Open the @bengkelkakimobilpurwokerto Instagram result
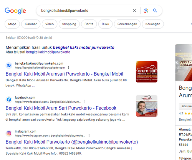Image resolution: width=192 pixels, height=160 pixels. [x=72, y=142]
